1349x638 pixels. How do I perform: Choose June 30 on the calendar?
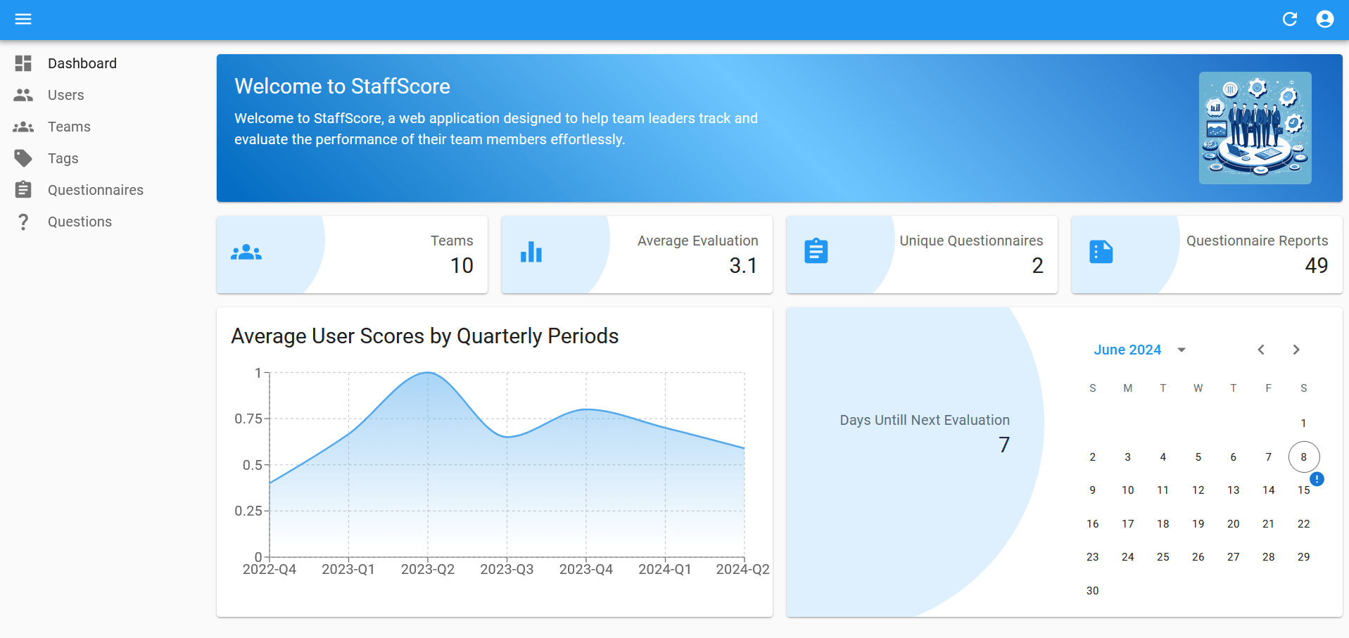(1093, 591)
